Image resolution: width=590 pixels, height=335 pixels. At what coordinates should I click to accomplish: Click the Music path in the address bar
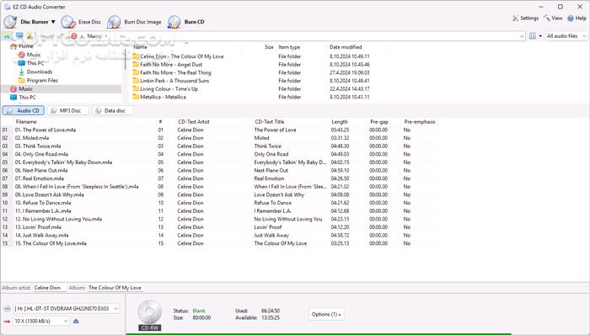94,36
